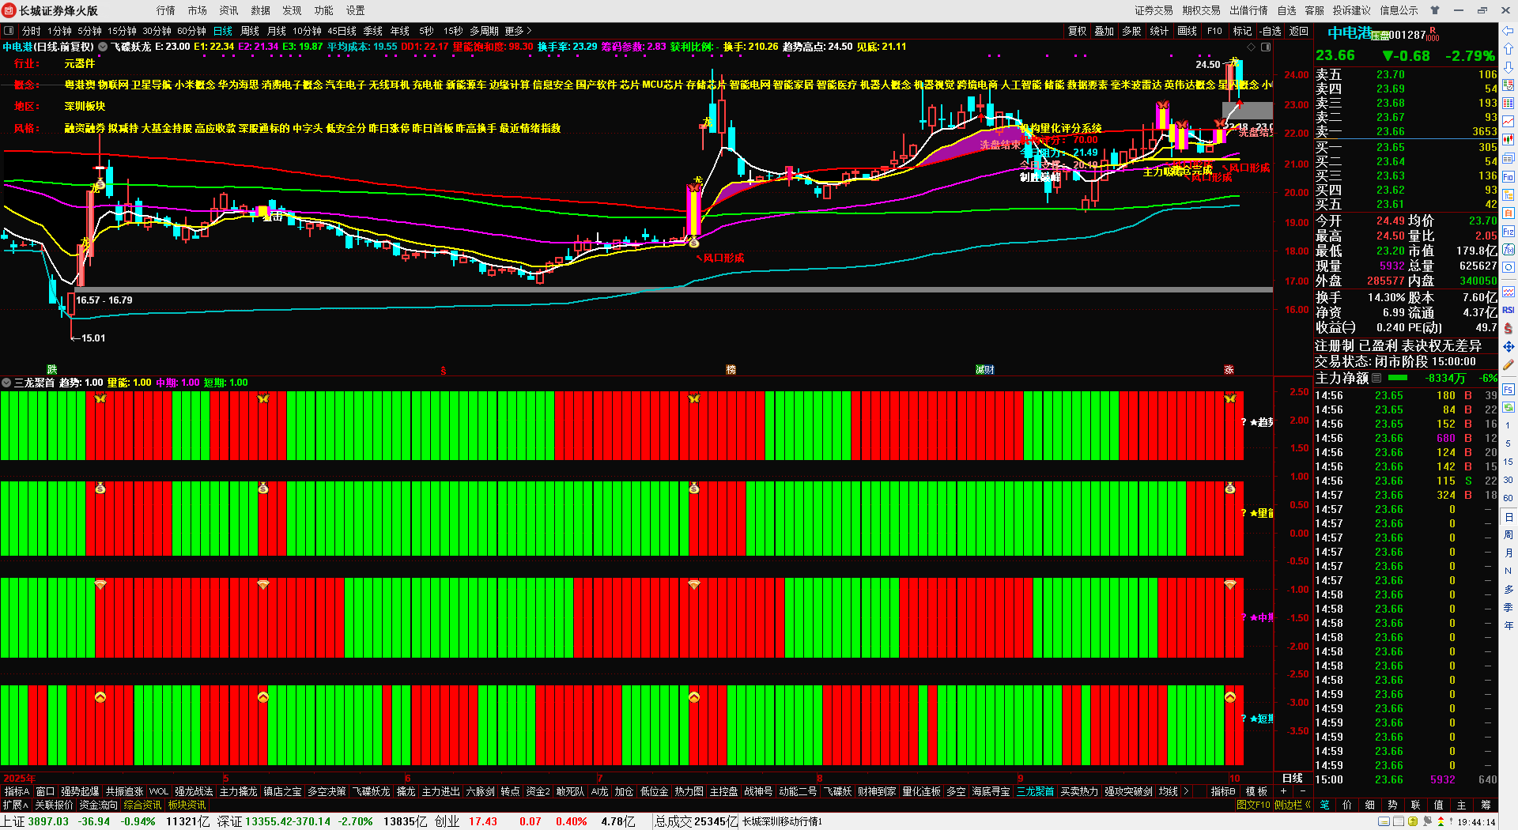The image size is (1518, 830).
Task: Click the four-arrow move icon in sidebar
Action: pyautogui.click(x=1509, y=346)
